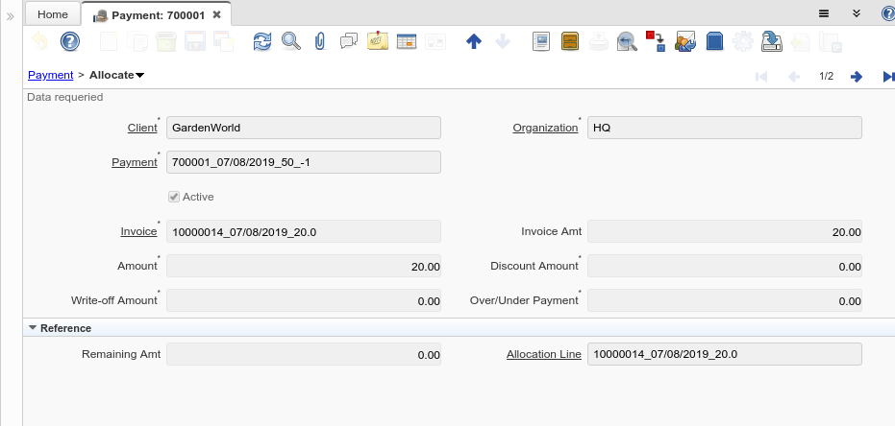Toggle grid view toolbar button
Screen dimensions: 895x426
(407, 41)
